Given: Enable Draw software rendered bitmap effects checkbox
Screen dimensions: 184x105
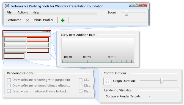Looking at the screenshot, I should click(9, 85).
